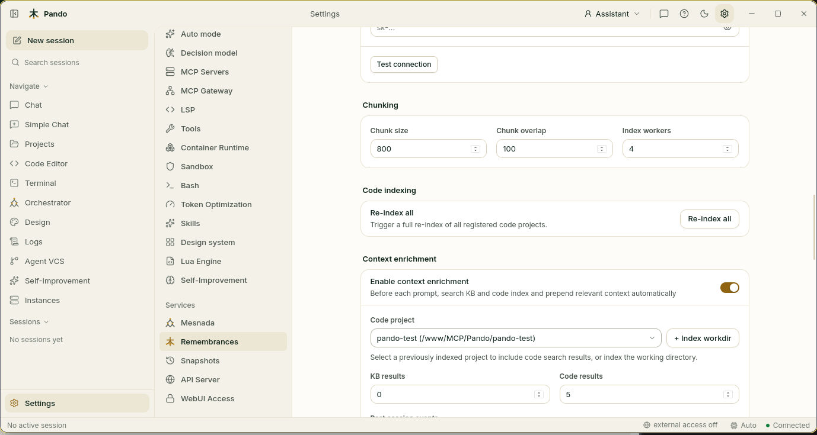Start a New session
Screen dimensions: 817x435
tap(77, 40)
